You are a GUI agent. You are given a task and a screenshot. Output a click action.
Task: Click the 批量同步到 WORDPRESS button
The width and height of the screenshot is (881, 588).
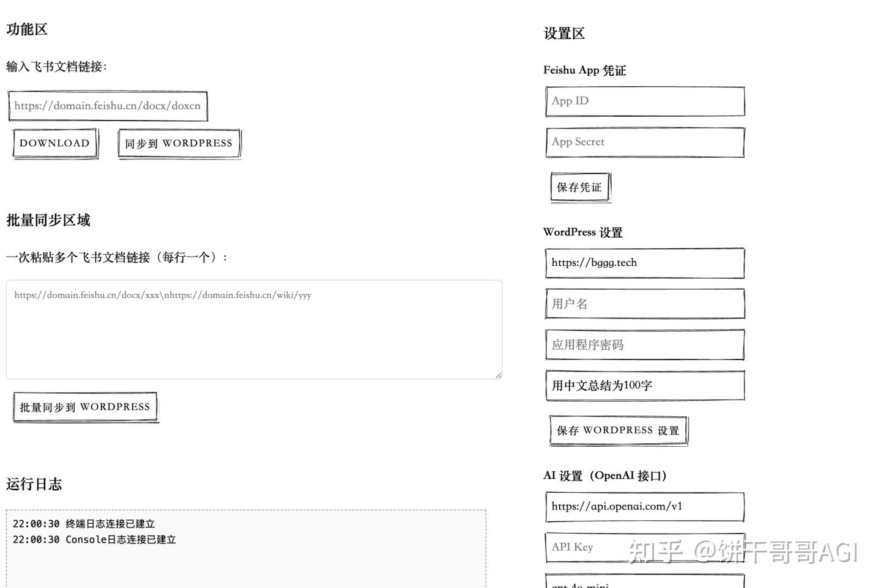(85, 406)
